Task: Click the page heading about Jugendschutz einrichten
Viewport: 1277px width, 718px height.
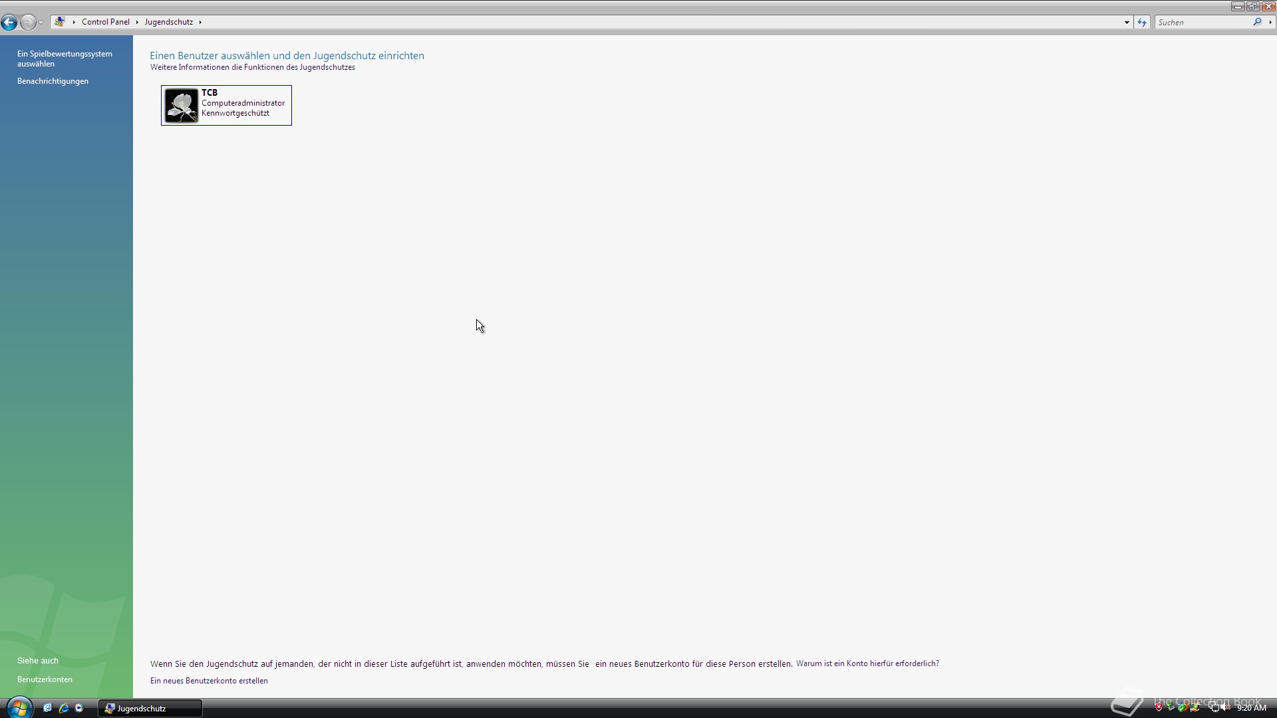Action: coord(287,56)
